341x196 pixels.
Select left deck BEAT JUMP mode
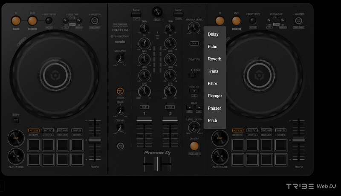pos(63,130)
